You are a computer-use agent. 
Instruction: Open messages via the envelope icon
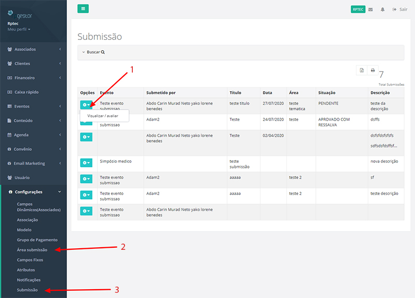click(x=370, y=9)
